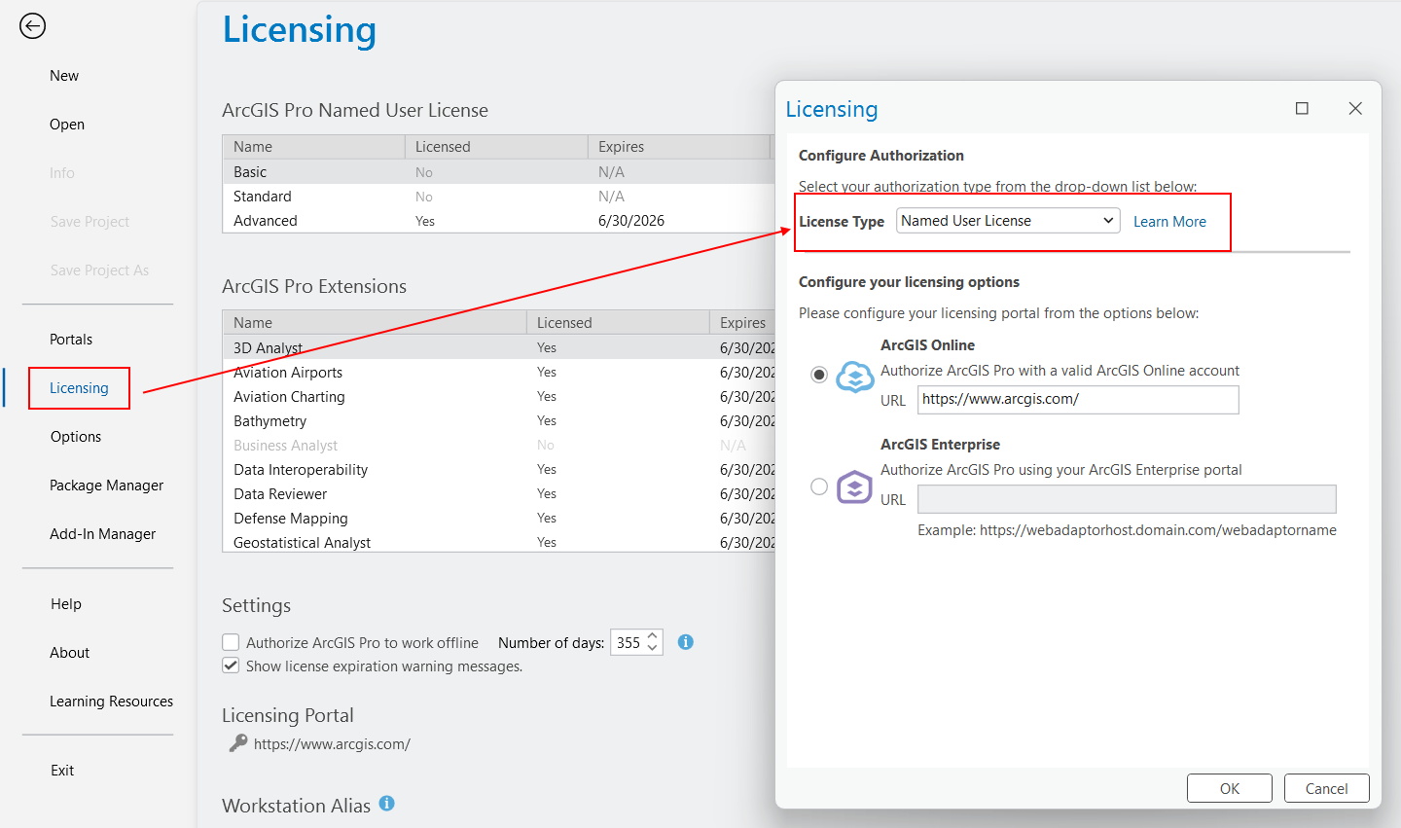Select the ArcGIS Online radio button
This screenshot has width=1401, height=828.
pyautogui.click(x=819, y=375)
